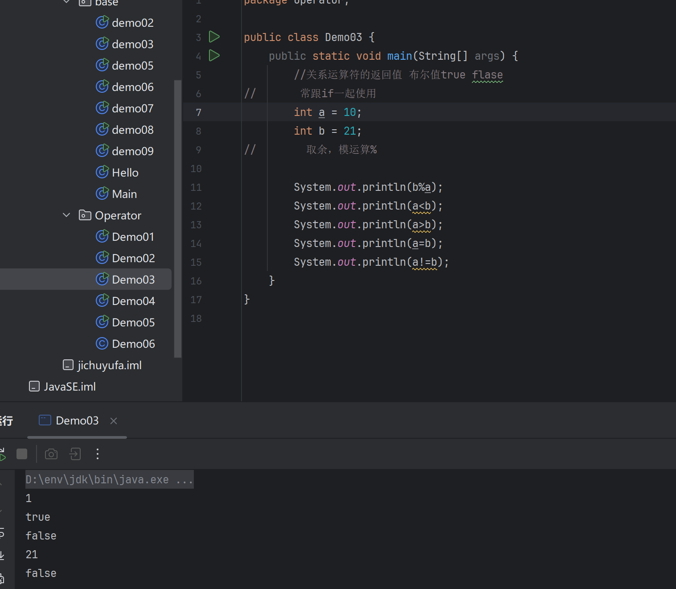The height and width of the screenshot is (589, 676).
Task: Click the Demo03 run tab icon
Action: [45, 420]
